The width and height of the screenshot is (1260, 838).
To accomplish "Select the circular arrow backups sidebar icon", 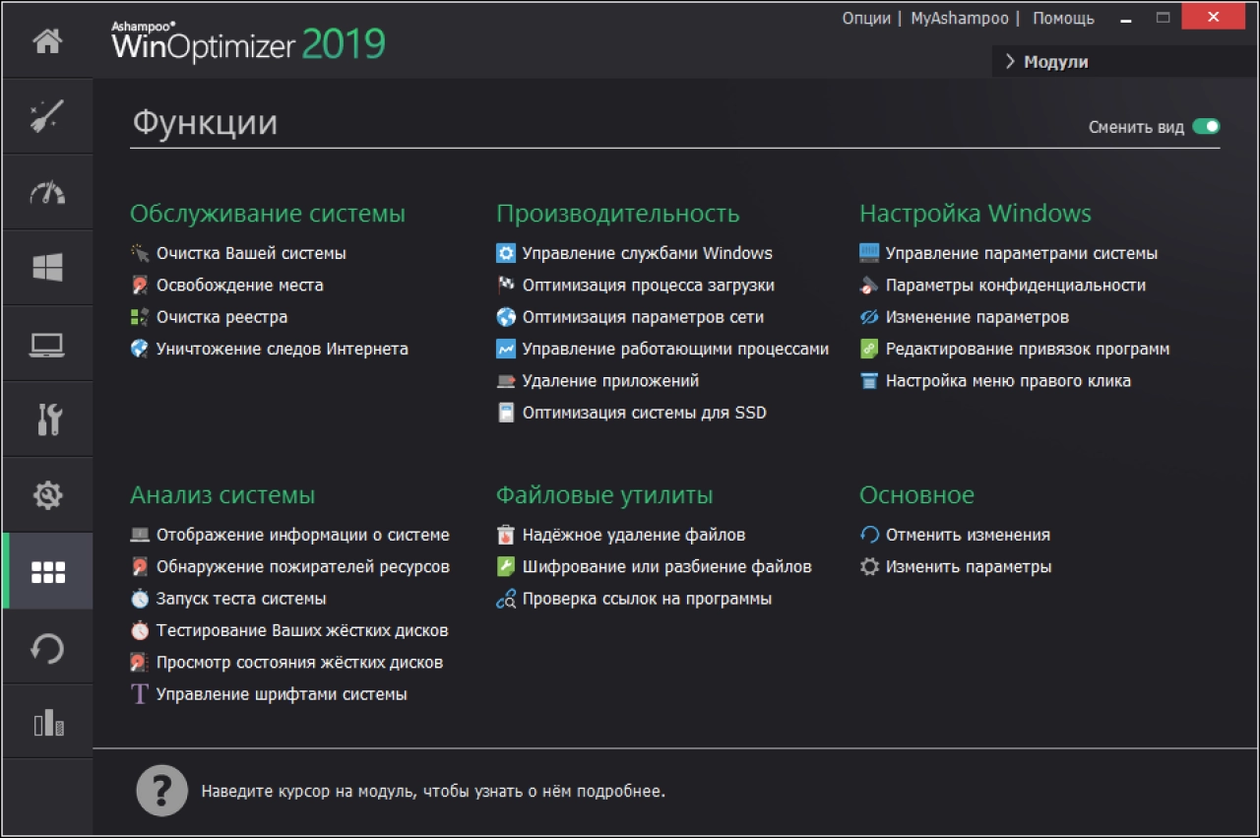I will (x=47, y=648).
